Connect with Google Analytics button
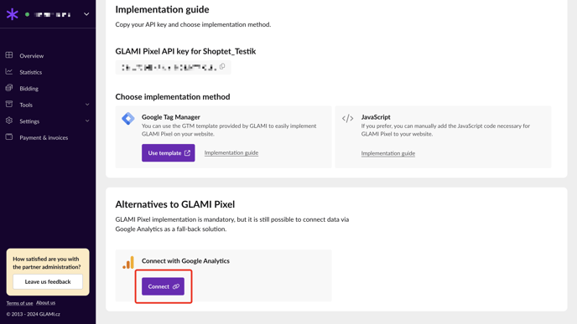 pos(163,286)
